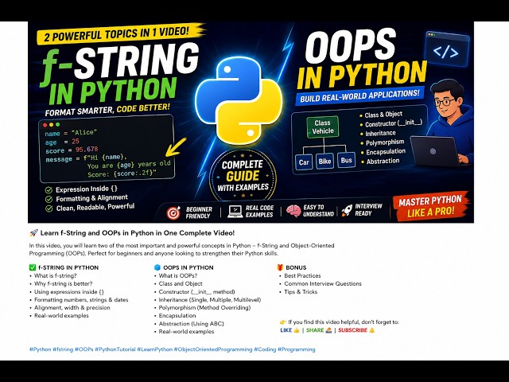Click the thumbs-up emoji after LIKE
Screen dimensions: 509x382
[x=297, y=330]
